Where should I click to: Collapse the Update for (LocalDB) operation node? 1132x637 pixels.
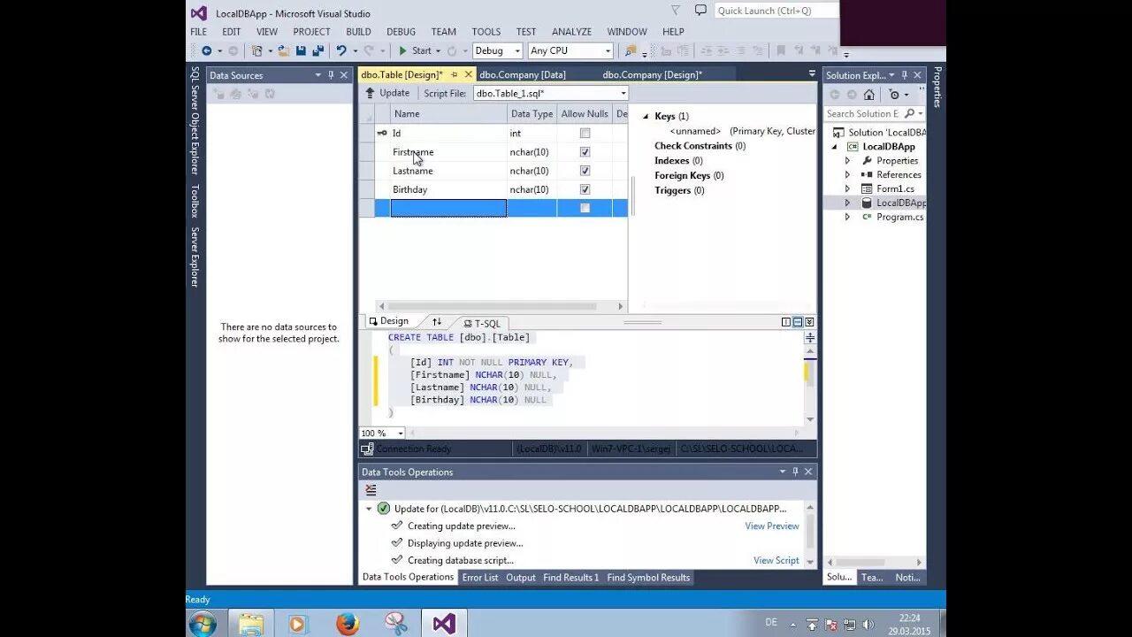click(x=369, y=509)
